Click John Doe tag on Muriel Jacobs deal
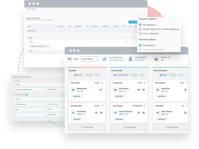The width and height of the screenshot is (199, 149). tap(119, 119)
